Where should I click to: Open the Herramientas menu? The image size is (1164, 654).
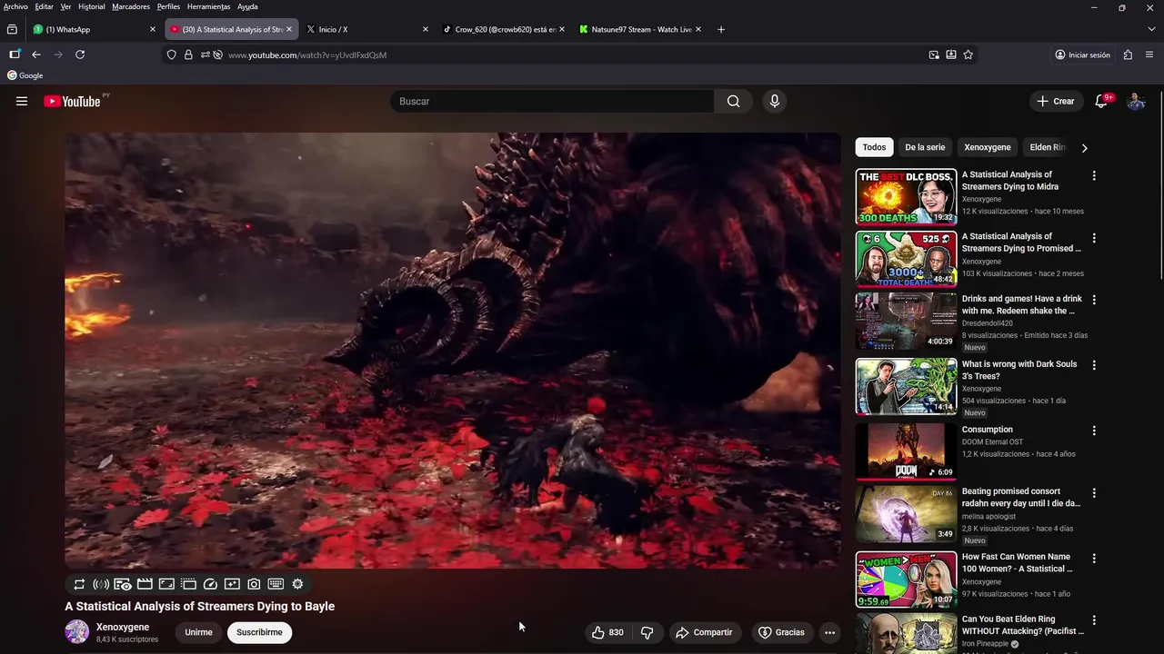click(208, 6)
